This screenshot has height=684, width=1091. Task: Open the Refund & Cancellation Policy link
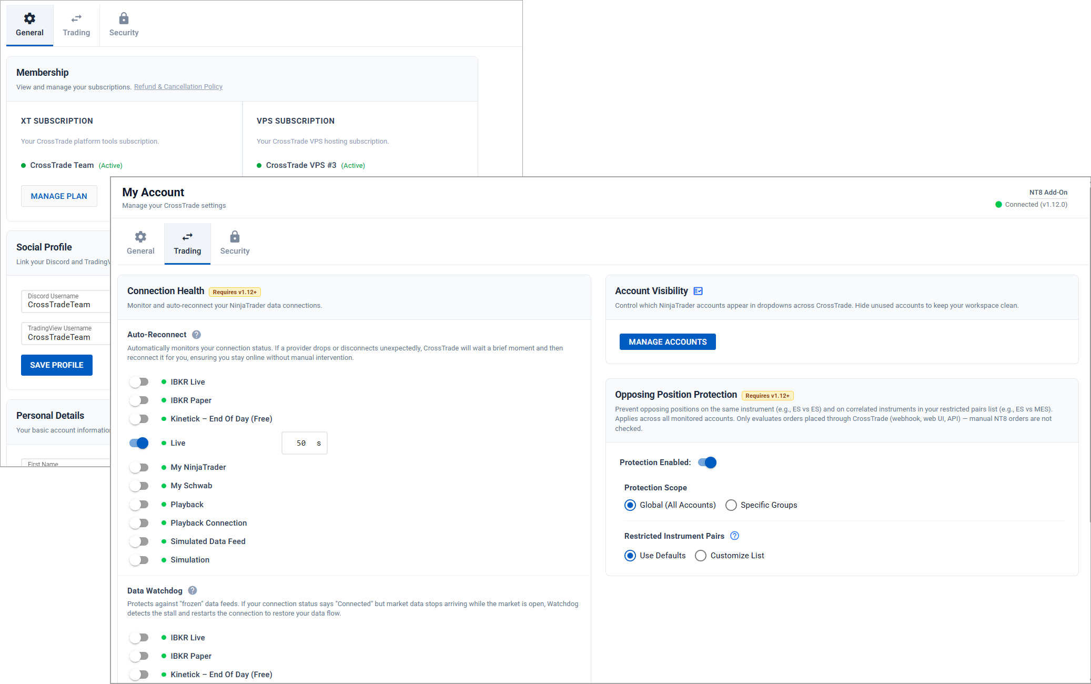178,87
